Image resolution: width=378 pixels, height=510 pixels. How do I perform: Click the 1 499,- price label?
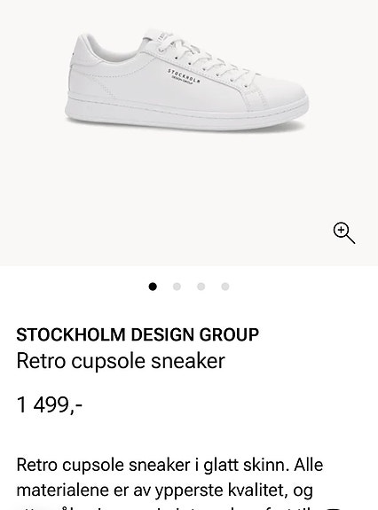click(x=50, y=405)
